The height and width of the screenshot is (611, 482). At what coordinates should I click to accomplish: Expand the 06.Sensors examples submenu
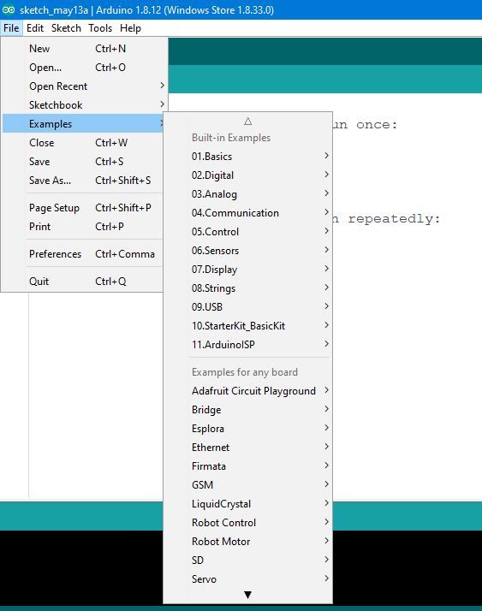point(247,250)
